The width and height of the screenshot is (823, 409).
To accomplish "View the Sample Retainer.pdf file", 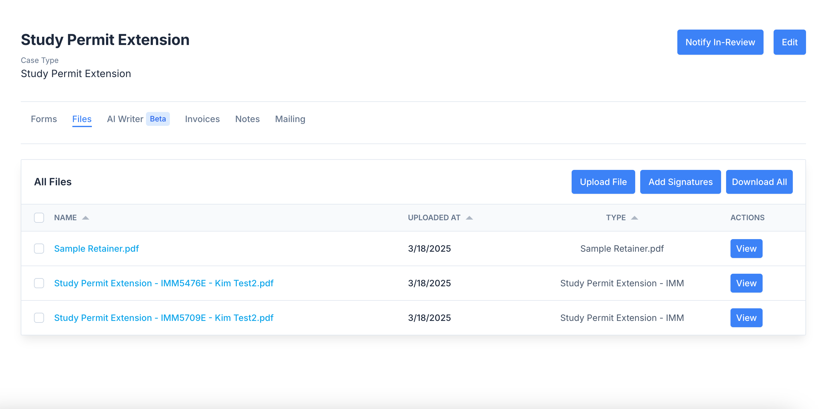I will (746, 249).
